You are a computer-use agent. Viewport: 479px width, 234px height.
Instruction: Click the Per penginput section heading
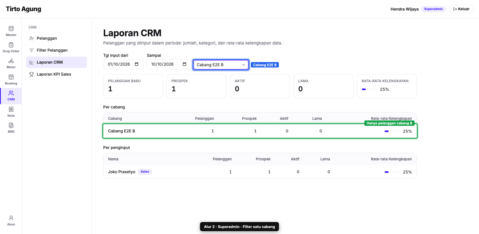coord(117,148)
